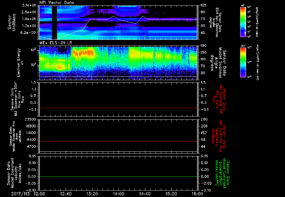Click the '12:40' time tick label
Viewport: 285px width, 197px height.
tap(66, 194)
